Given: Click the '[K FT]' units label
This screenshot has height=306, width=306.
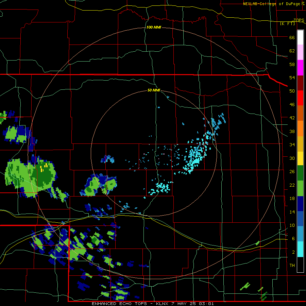Looking at the screenshot, I should click(x=287, y=23).
